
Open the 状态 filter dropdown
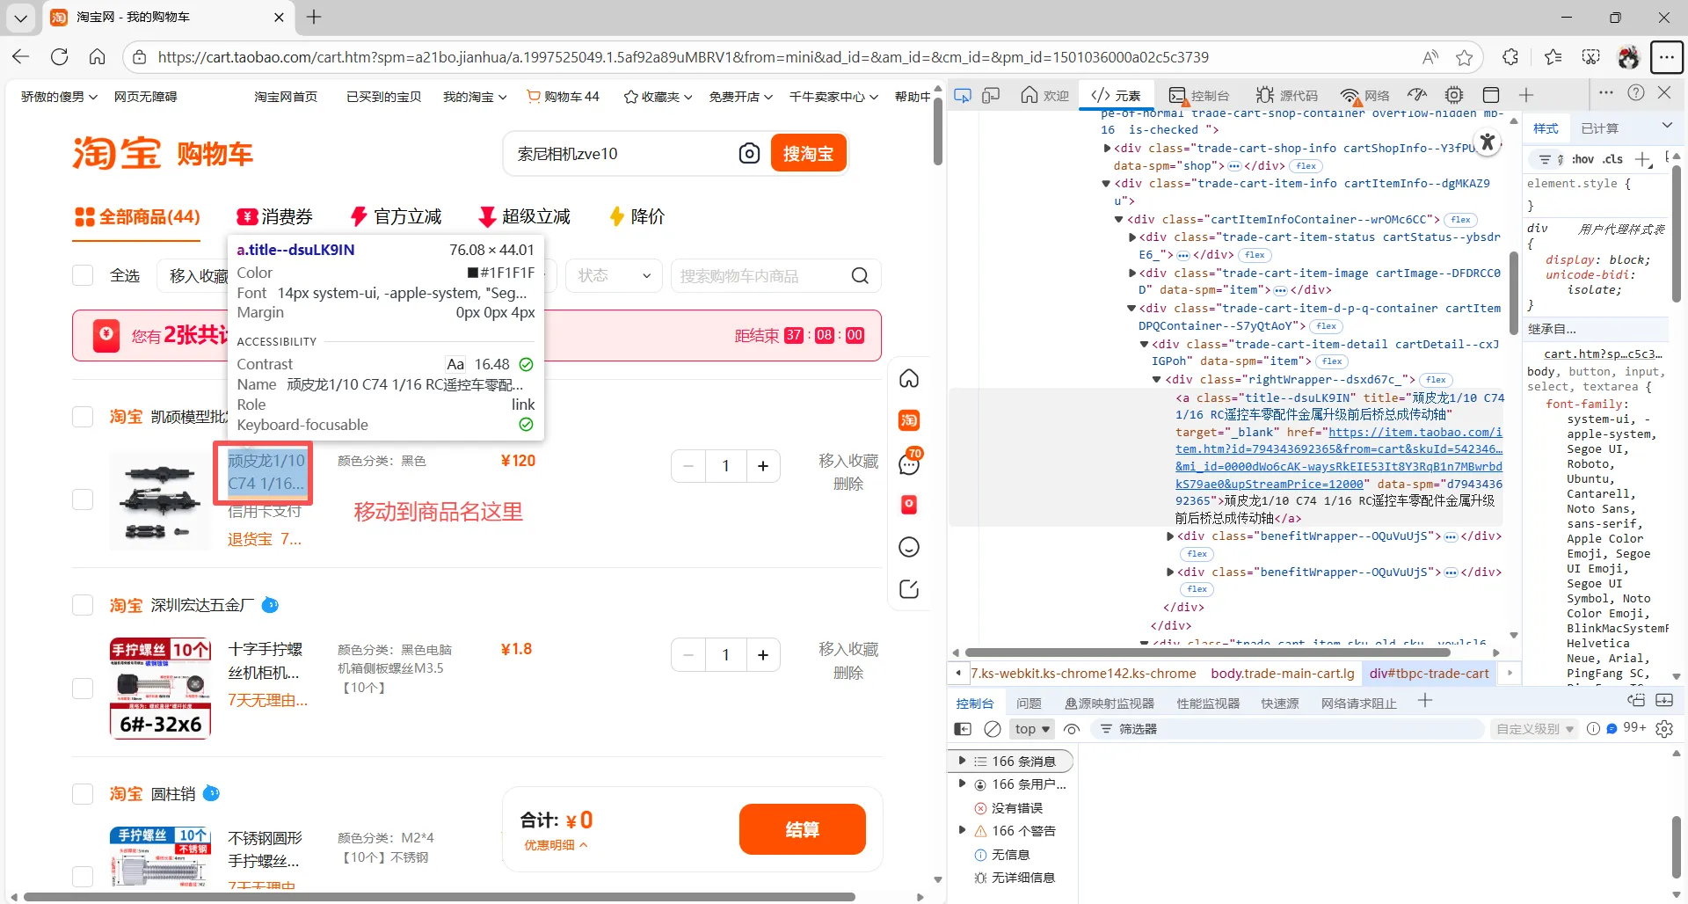click(x=613, y=275)
